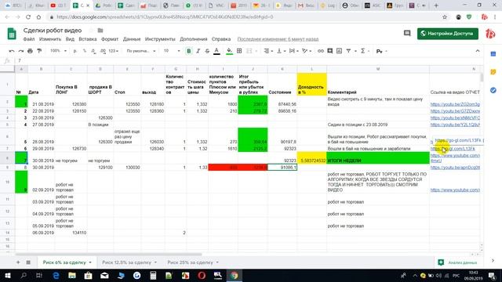
Task: Open the font size dropdown
Action: coord(172,51)
